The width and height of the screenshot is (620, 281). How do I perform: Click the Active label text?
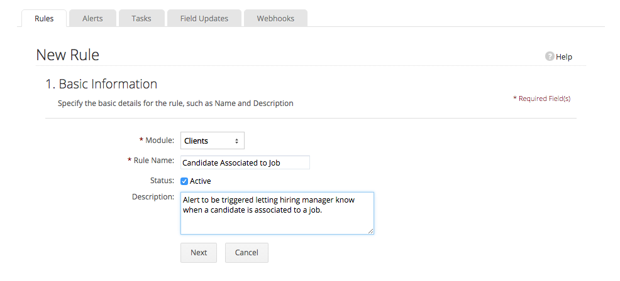tap(201, 181)
